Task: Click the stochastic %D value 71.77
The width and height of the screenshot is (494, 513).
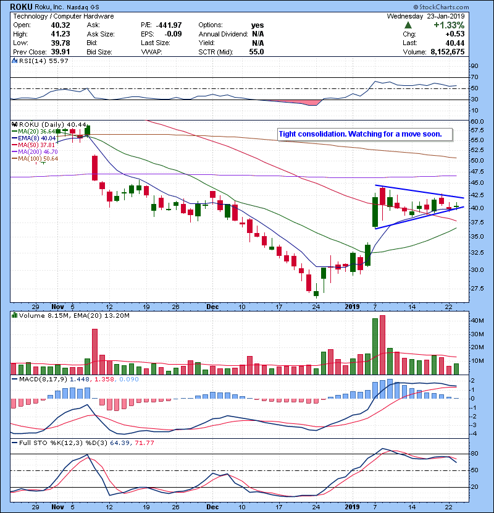Action: 144,443
